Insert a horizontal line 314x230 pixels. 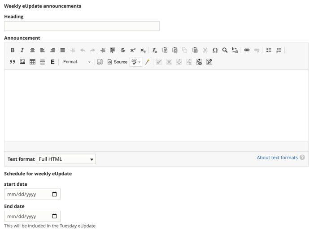tap(43, 62)
